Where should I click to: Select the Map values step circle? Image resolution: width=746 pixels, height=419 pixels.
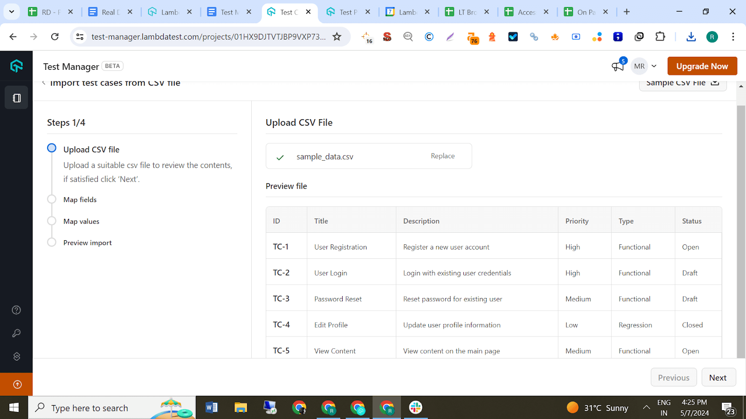pos(52,221)
